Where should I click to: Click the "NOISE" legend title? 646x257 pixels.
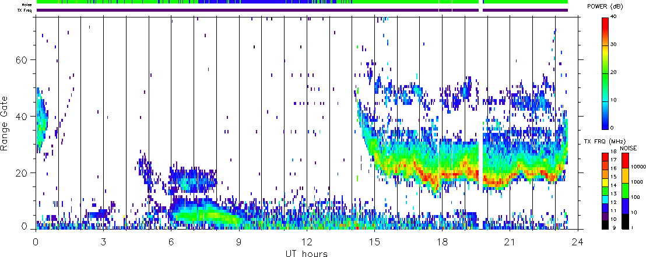(x=629, y=148)
